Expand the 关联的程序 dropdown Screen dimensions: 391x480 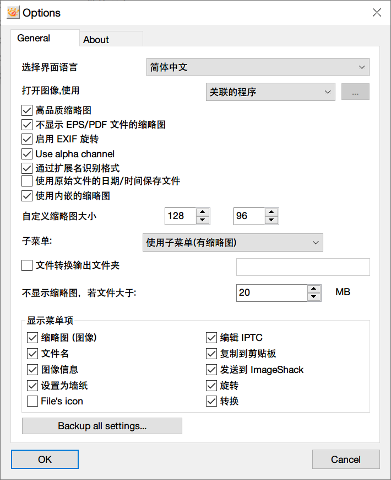point(270,92)
